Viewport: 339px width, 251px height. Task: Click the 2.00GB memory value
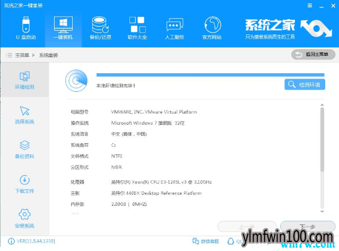tap(129, 204)
